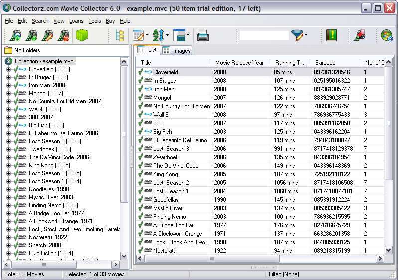Select the Finding Nemo list row
The image size is (398, 280).
pyautogui.click(x=260, y=217)
